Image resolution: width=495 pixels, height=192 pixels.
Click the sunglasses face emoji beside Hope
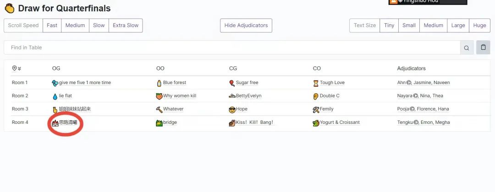(x=232, y=109)
